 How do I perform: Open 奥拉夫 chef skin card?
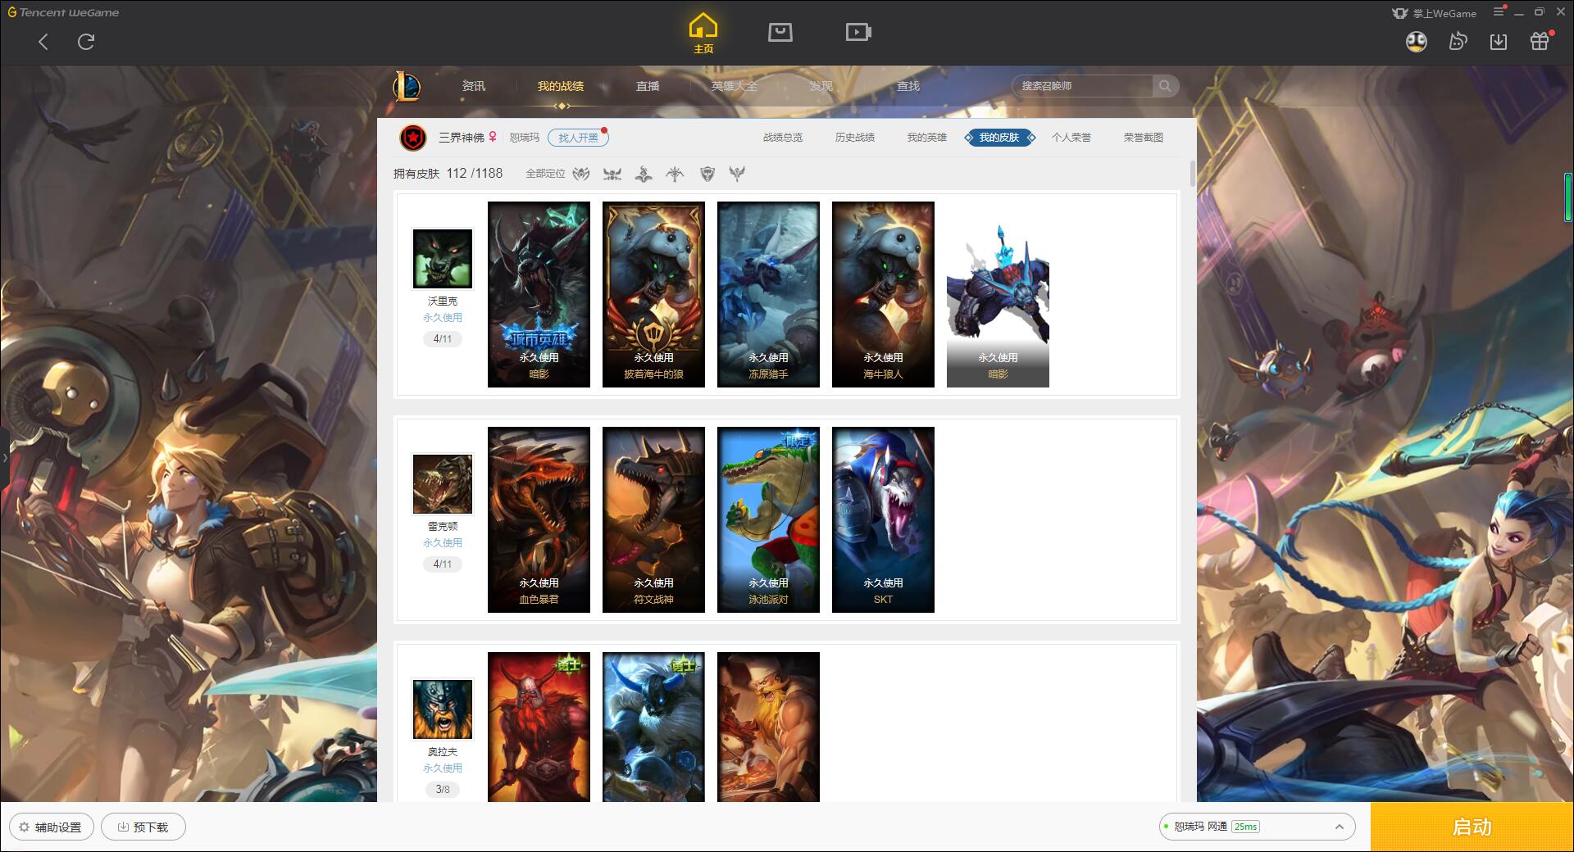coord(768,727)
